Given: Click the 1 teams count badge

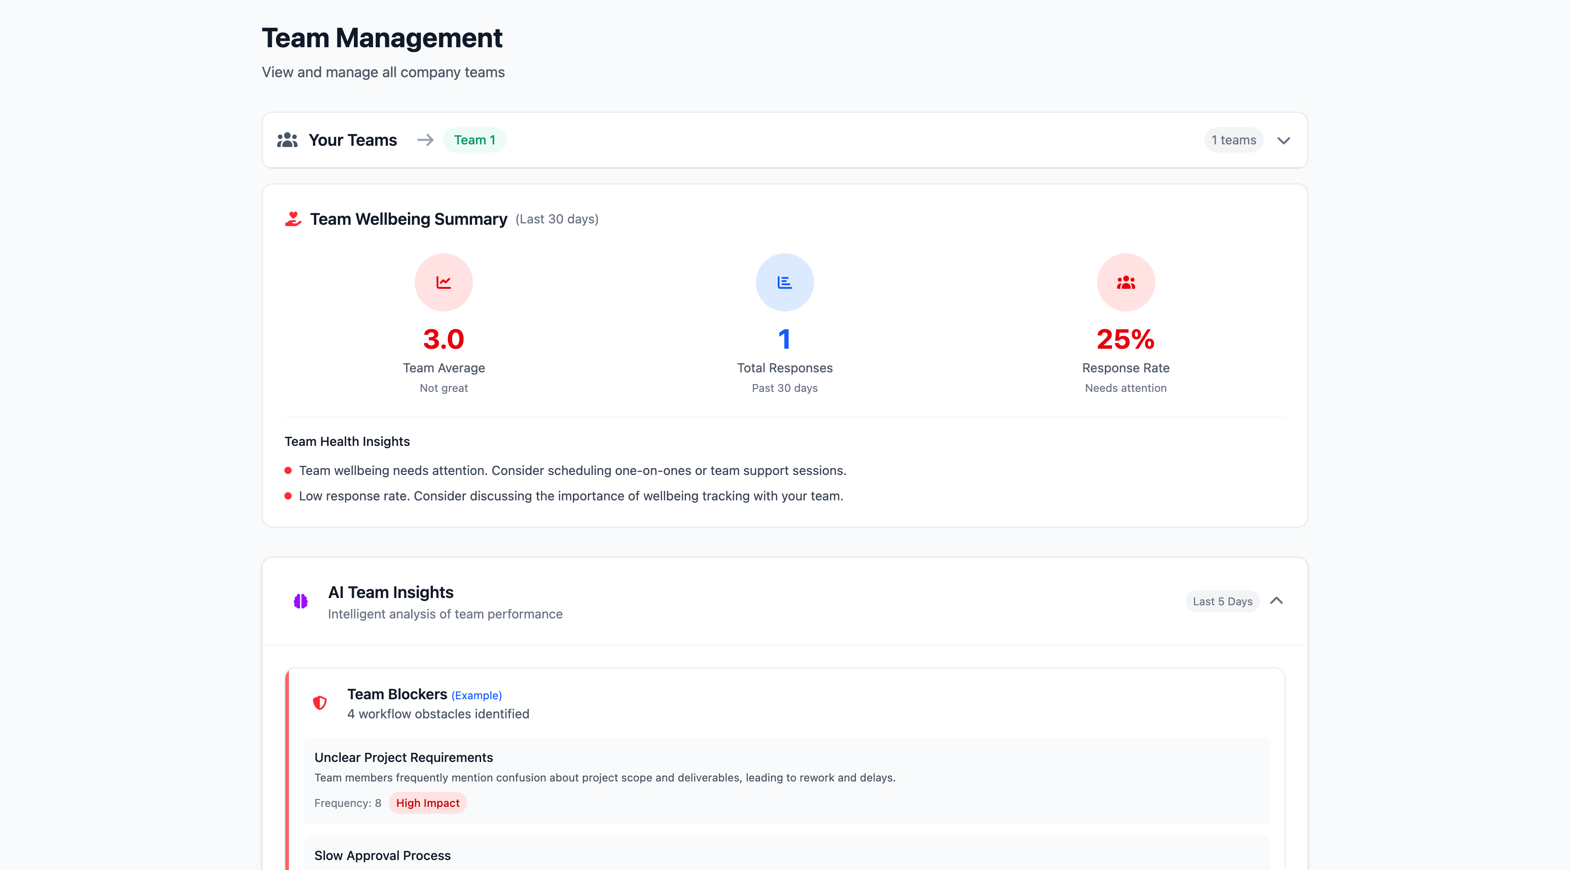Looking at the screenshot, I should 1233,140.
